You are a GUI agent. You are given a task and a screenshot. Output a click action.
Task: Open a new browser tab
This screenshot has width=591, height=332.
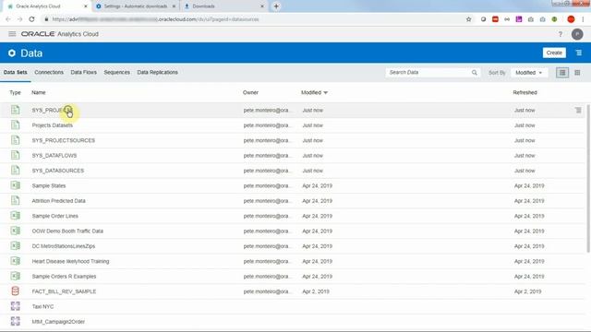click(276, 6)
